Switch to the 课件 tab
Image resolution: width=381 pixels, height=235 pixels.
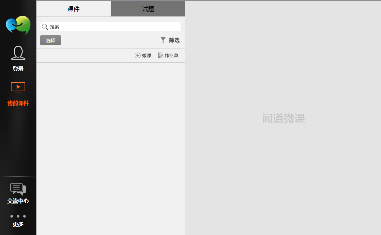click(x=74, y=9)
